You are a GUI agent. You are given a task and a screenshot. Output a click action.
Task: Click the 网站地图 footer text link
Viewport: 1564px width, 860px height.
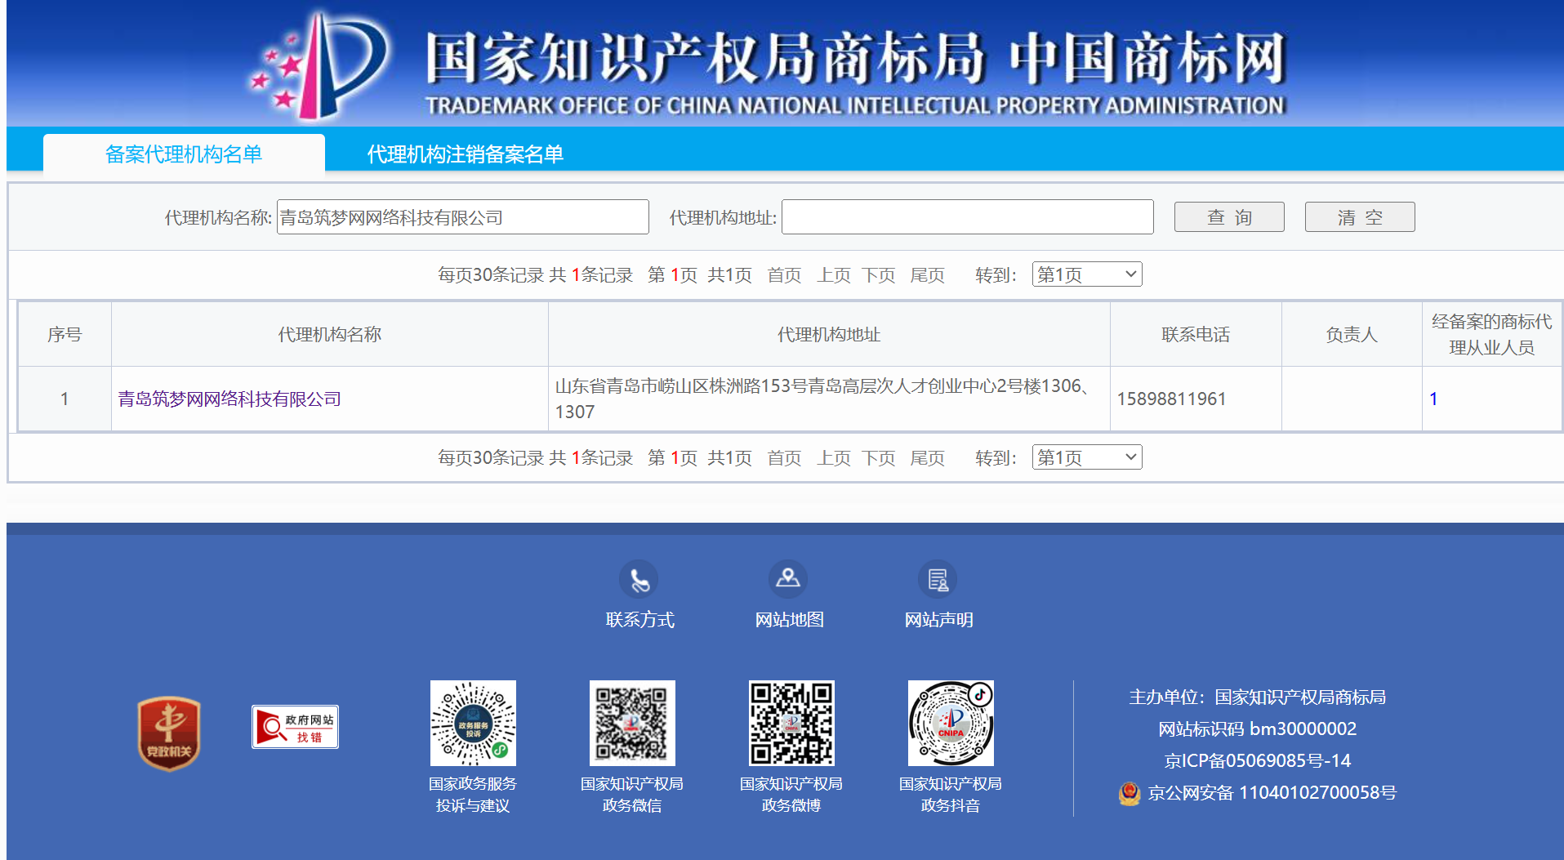[789, 620]
